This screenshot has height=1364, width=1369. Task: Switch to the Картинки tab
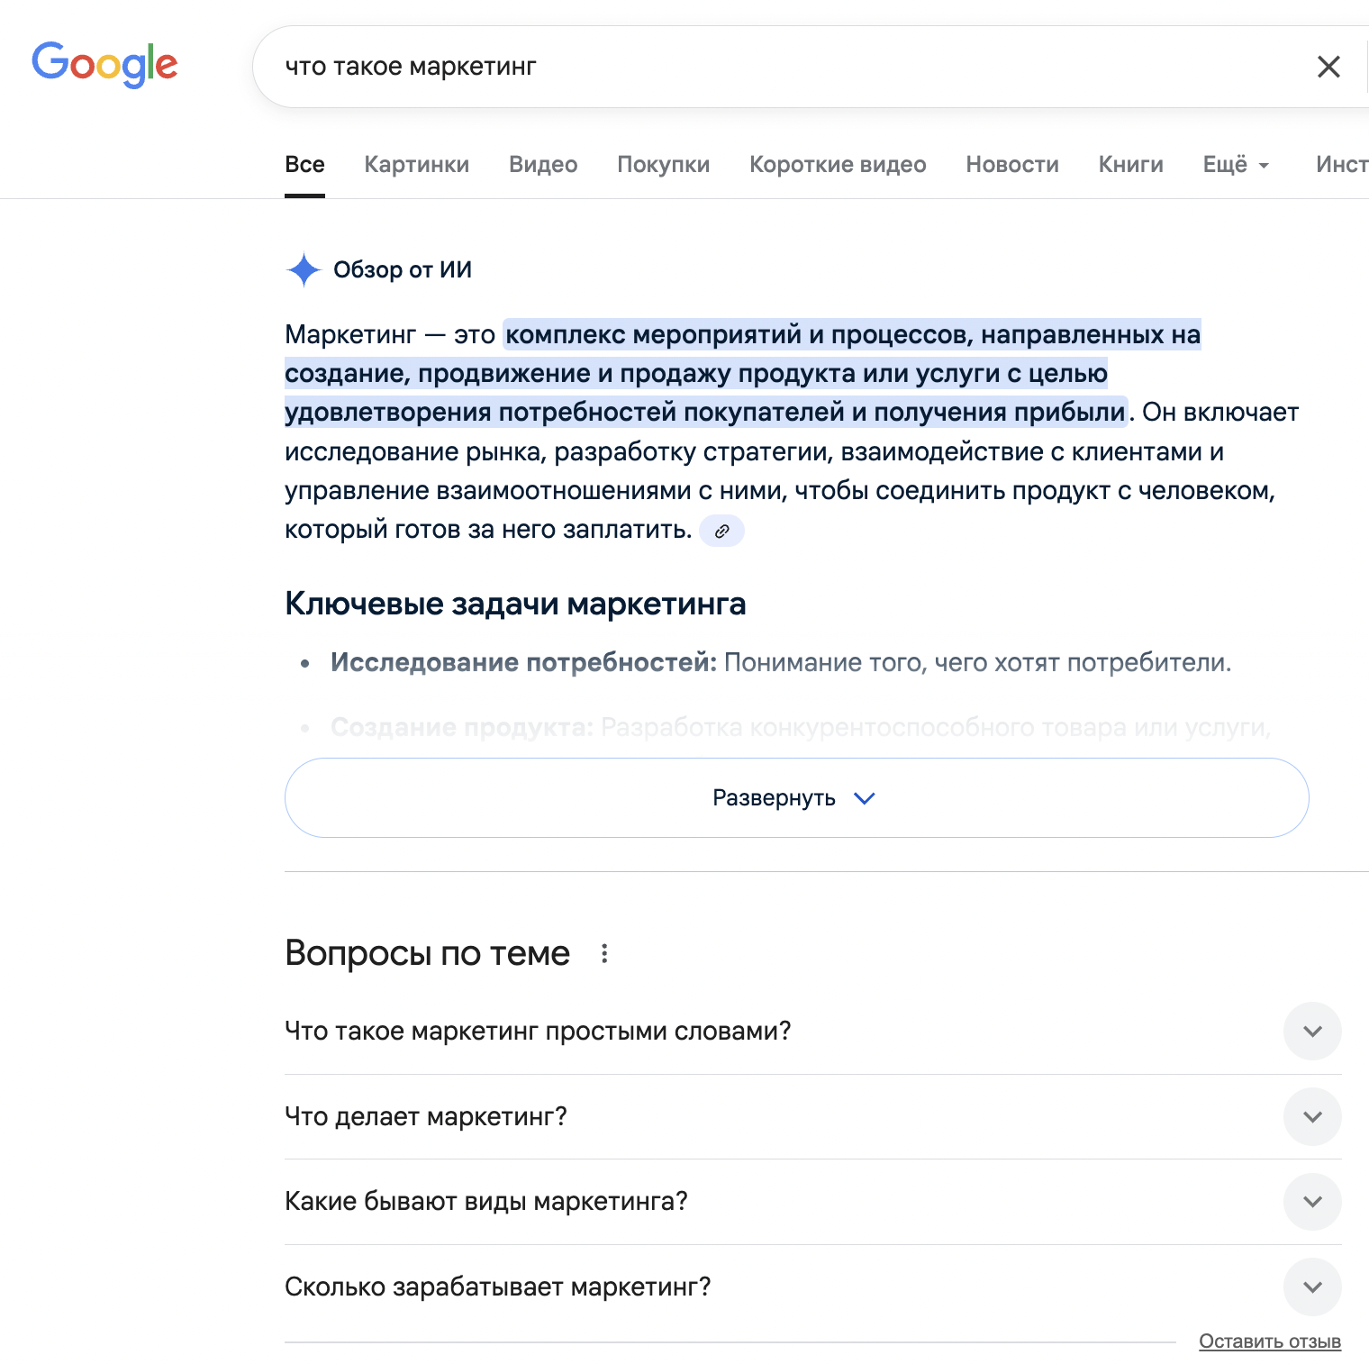pyautogui.click(x=416, y=165)
